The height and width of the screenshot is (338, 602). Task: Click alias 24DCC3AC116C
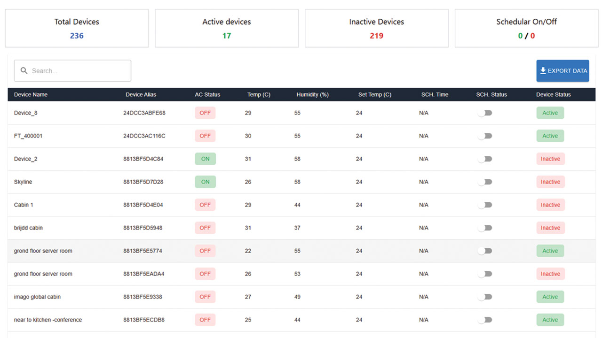click(x=144, y=136)
